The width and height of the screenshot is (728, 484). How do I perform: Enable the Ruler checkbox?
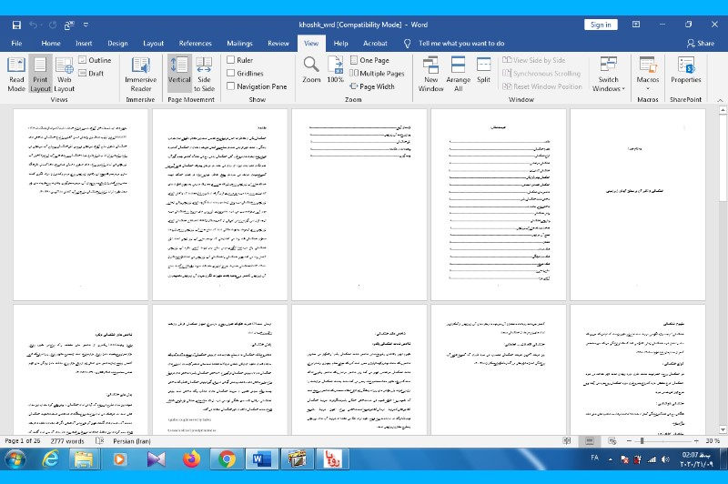231,60
